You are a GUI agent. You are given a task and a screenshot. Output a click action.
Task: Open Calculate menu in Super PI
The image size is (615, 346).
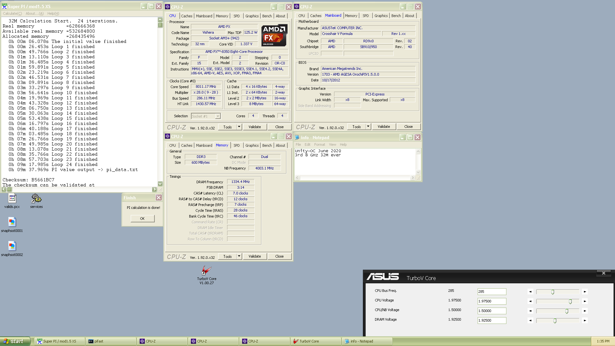point(12,13)
